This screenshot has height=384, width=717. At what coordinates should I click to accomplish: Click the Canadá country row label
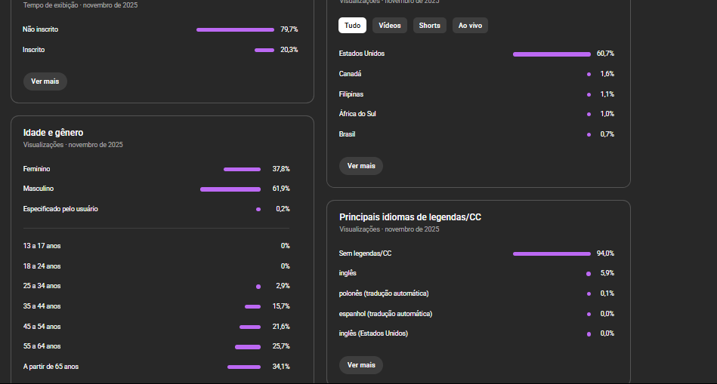click(x=351, y=74)
